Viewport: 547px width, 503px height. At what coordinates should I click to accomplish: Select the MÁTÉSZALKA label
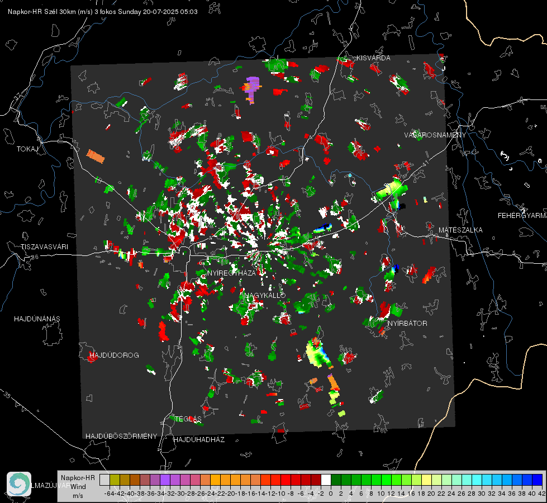pyautogui.click(x=460, y=230)
